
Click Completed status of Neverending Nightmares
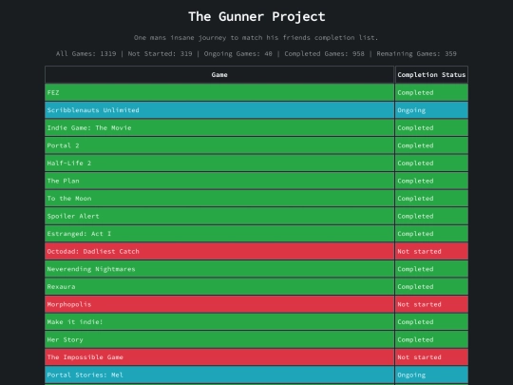click(x=431, y=269)
